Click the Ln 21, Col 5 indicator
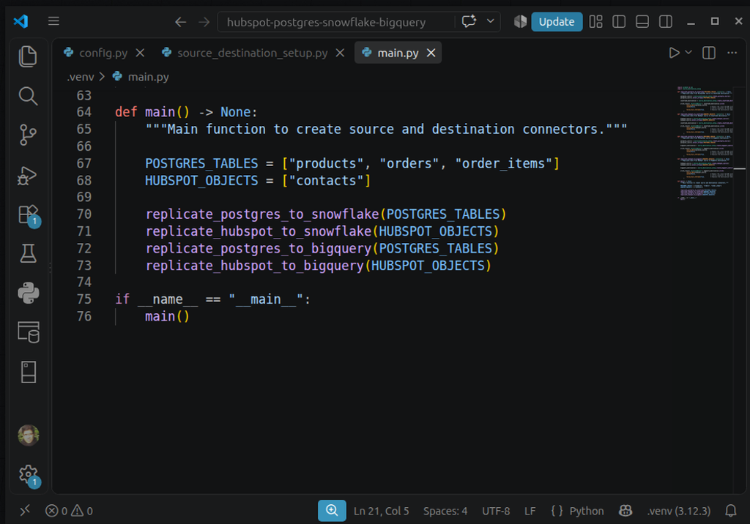750x524 pixels. 381,511
